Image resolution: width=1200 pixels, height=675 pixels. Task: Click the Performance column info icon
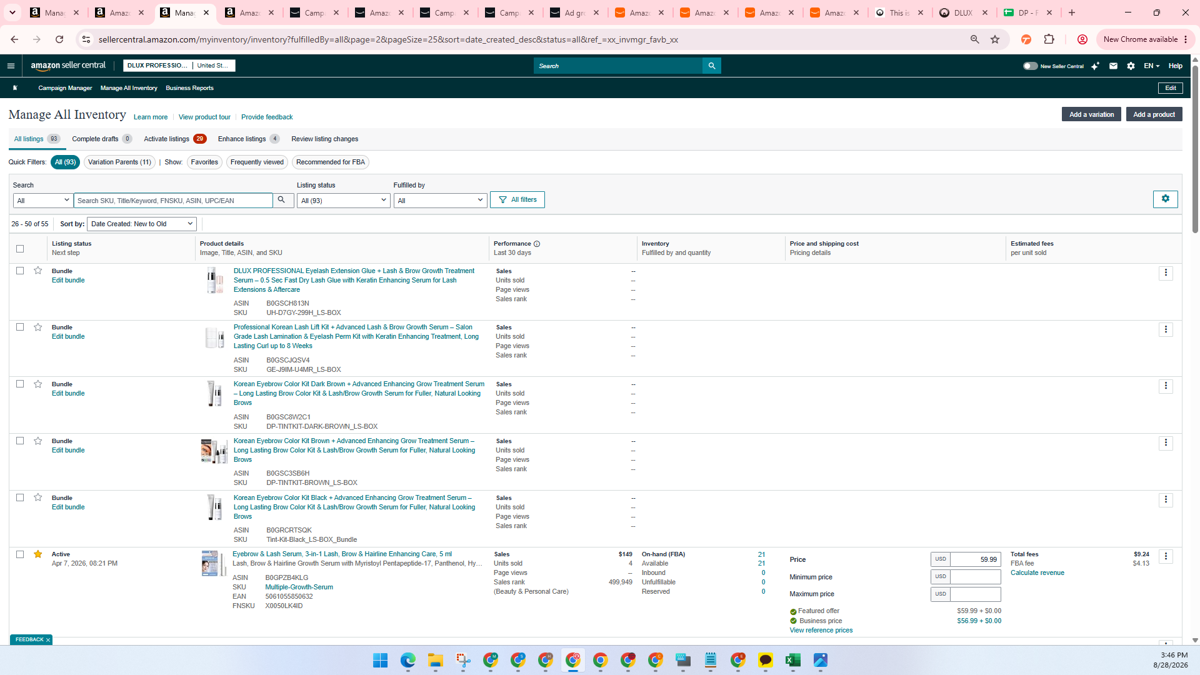tap(537, 244)
